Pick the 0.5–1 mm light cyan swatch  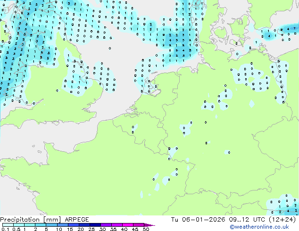[19, 225]
